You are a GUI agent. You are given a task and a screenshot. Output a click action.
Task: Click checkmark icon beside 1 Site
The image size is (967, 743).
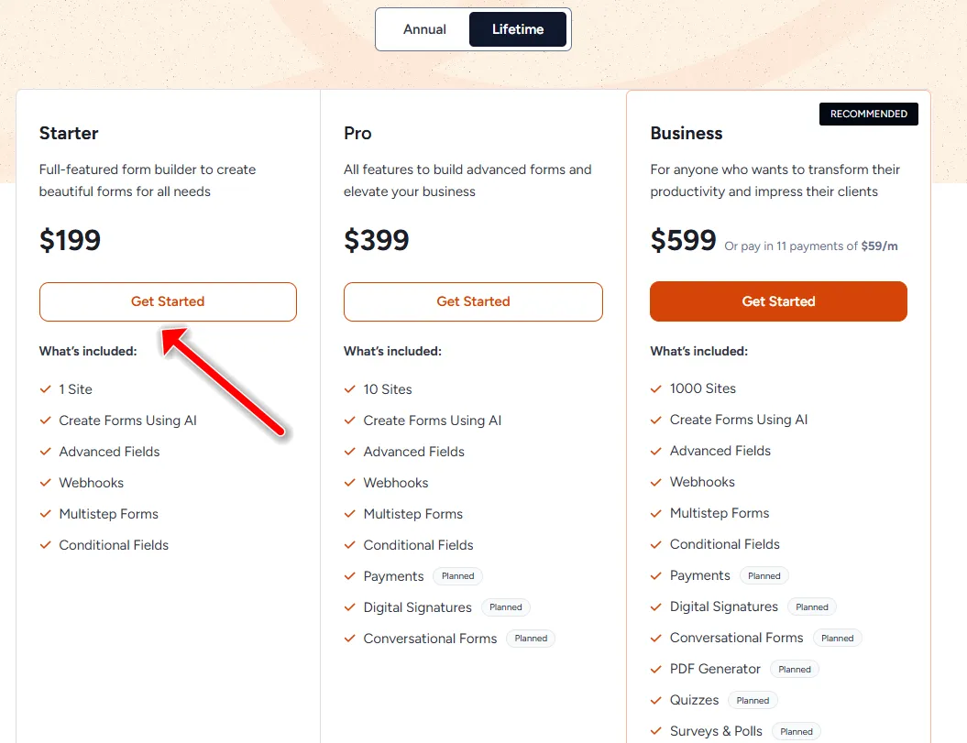pyautogui.click(x=45, y=389)
